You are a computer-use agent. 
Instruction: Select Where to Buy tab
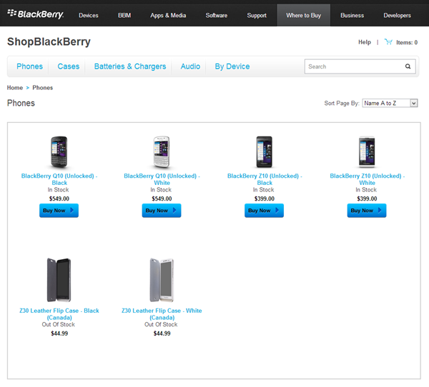coord(303,15)
